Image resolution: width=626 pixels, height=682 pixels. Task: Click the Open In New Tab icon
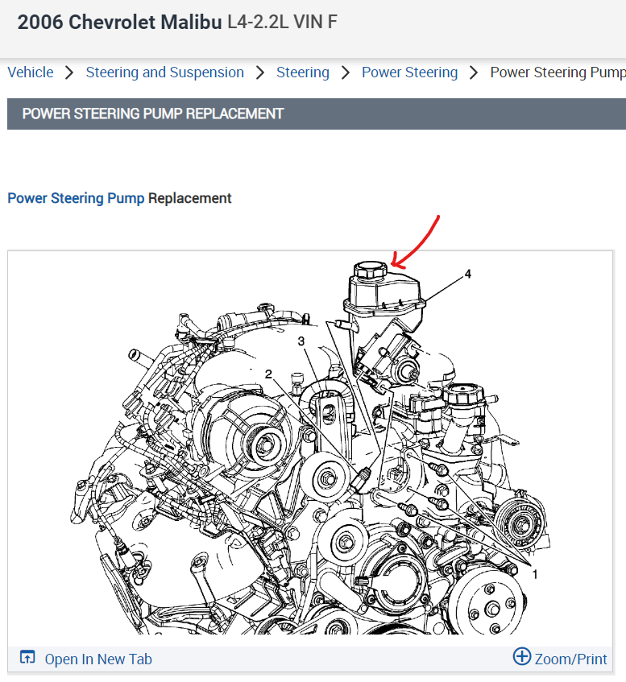27,657
